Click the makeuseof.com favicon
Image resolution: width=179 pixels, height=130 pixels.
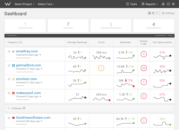pos(13,93)
